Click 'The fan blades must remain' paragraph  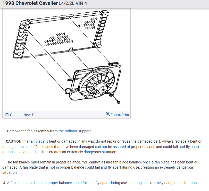tap(100, 167)
